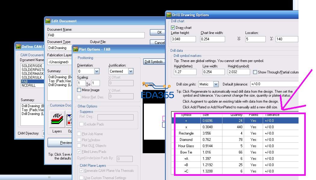Click the Document Name field
This screenshot has width=316, height=180.
coord(96,35)
